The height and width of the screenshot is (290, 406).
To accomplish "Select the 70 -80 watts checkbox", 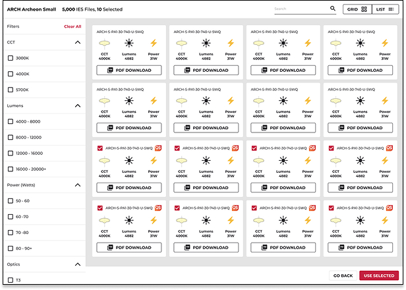I will tap(11, 232).
